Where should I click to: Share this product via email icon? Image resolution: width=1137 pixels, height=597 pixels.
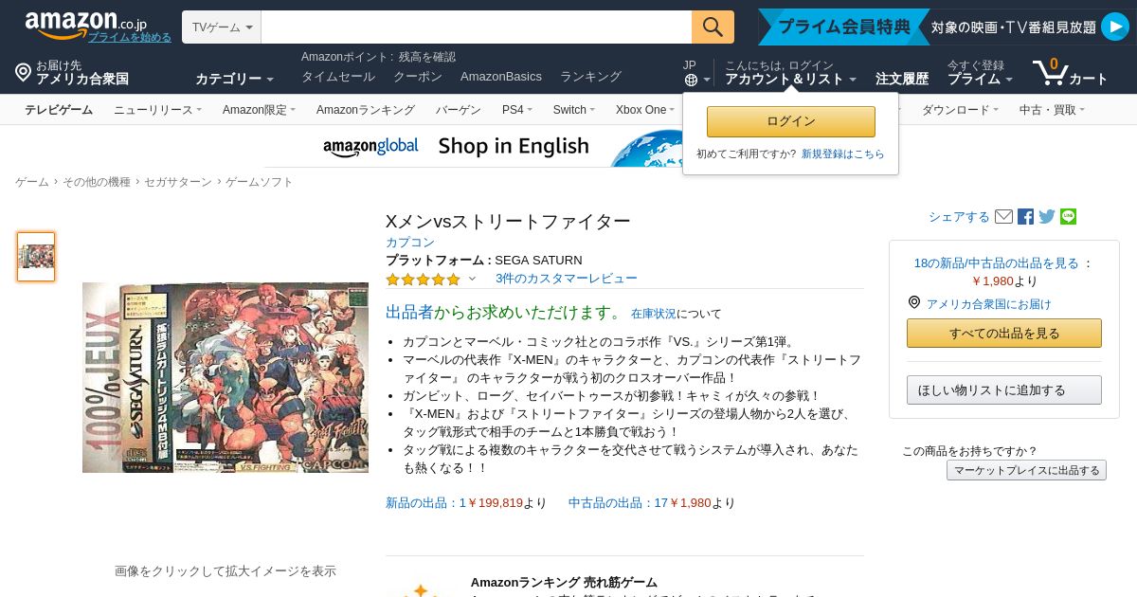tap(1004, 217)
